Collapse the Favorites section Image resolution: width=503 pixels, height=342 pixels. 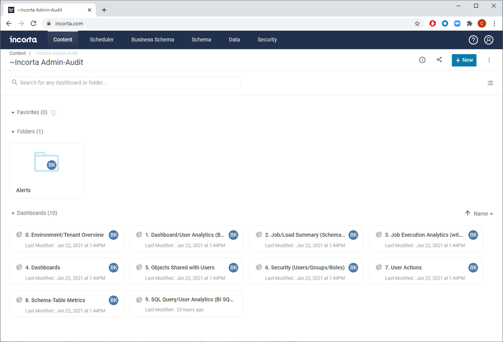click(x=13, y=113)
